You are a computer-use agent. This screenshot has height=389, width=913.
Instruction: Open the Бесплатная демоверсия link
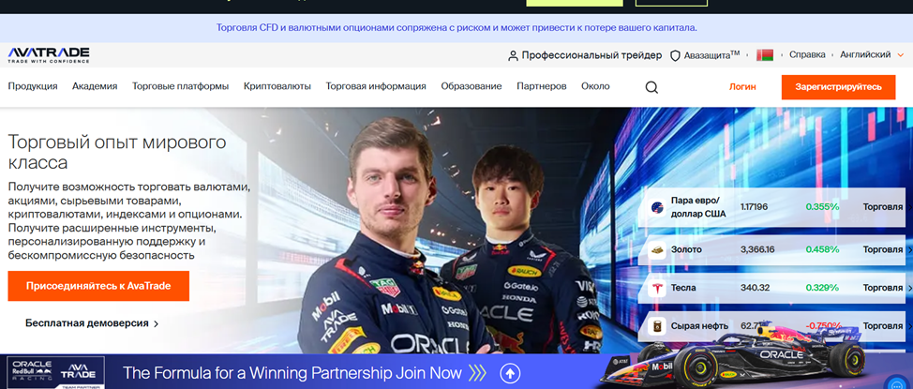(92, 323)
